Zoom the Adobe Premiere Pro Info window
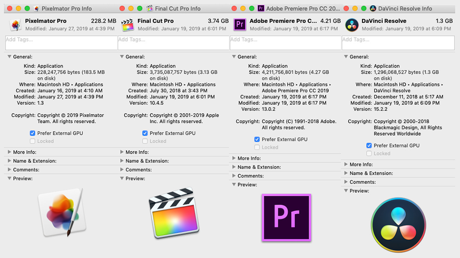The height and width of the screenshot is (258, 460). [x=252, y=8]
